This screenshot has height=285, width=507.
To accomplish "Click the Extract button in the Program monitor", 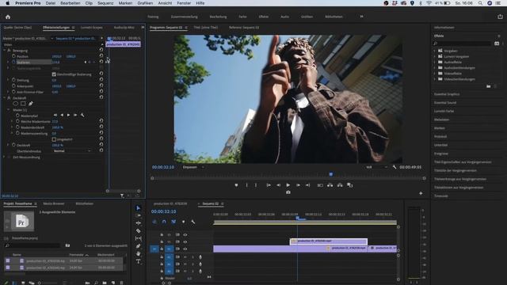I will (x=340, y=185).
